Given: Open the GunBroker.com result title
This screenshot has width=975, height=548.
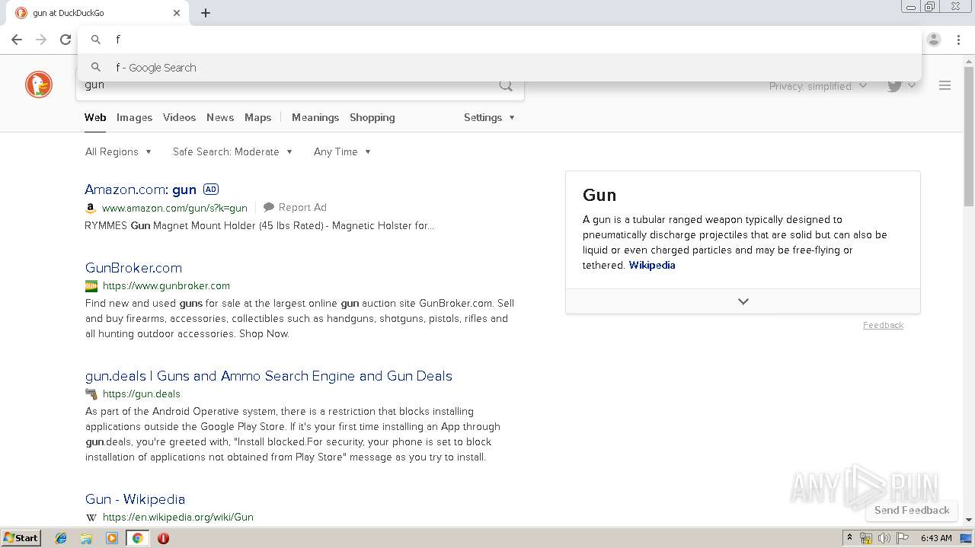Looking at the screenshot, I should click(133, 268).
